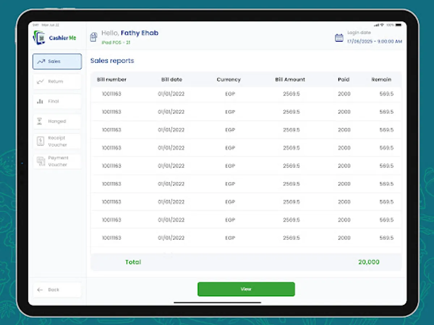Viewport: 434px width, 325px height.
Task: Select the Sales chart icon in sidebar
Action: click(x=41, y=61)
